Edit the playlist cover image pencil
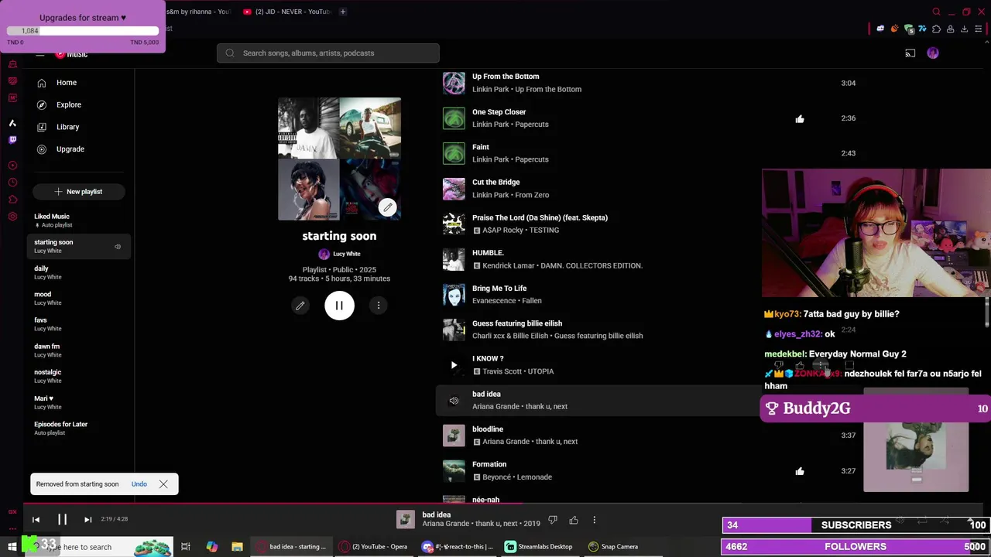Viewport: 991px width, 557px height. pyautogui.click(x=388, y=207)
